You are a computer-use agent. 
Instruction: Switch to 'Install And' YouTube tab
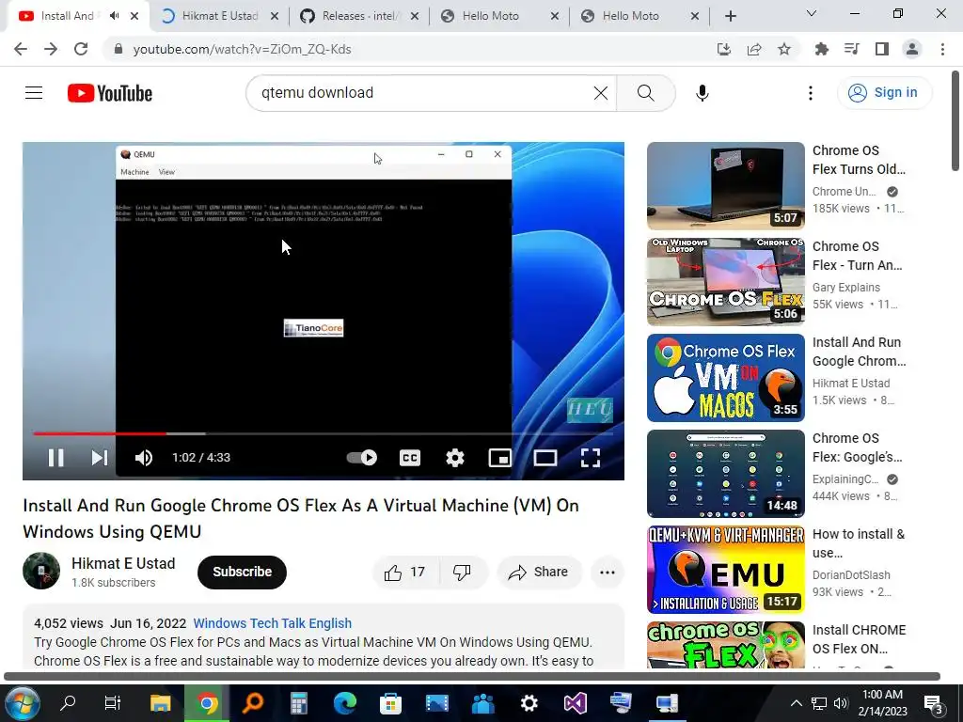click(68, 16)
